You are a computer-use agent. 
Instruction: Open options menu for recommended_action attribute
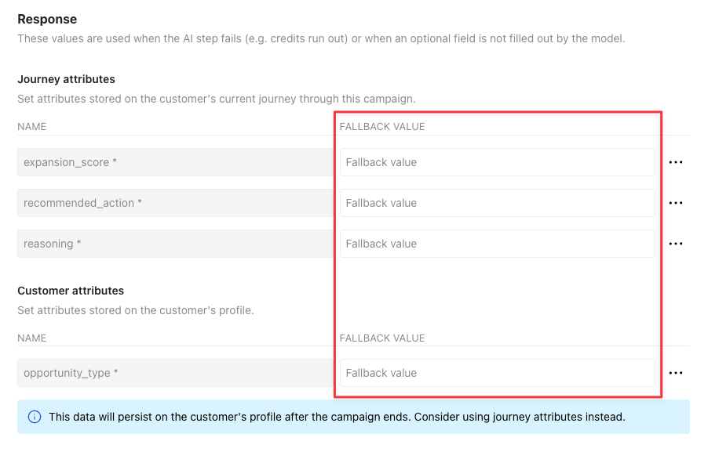(676, 203)
